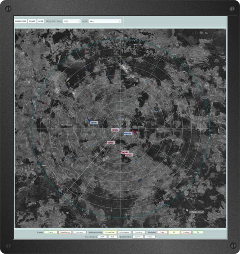Image resolution: width=240 pixels, height=254 pixels.
Task: Toggle the Radar Initialization indicator
Action: coord(65,232)
